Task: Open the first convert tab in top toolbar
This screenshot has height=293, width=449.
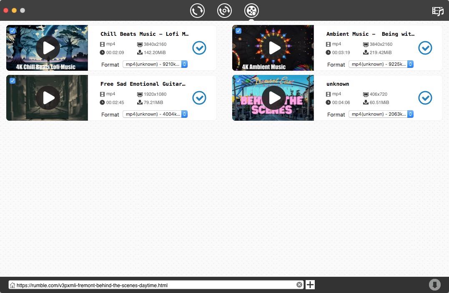Action: [x=197, y=10]
